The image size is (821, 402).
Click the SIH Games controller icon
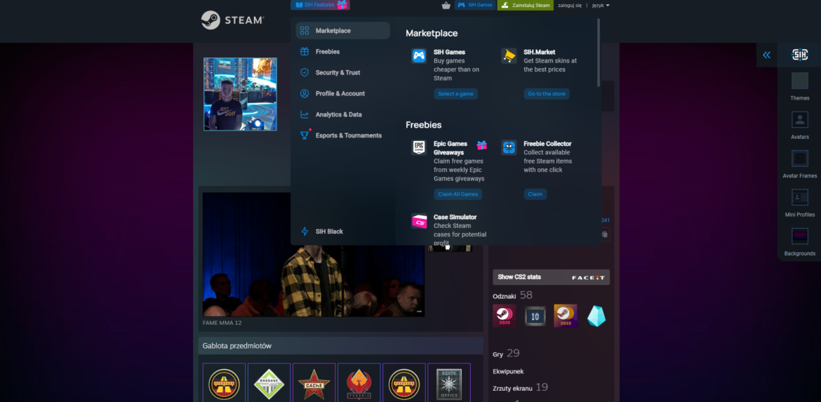click(419, 55)
